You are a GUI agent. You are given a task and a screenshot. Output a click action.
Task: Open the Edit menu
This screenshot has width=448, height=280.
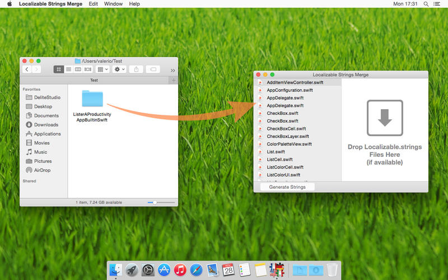93,4
